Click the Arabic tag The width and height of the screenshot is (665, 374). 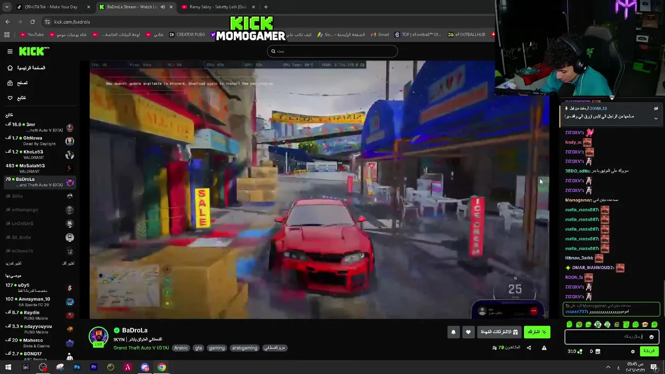(x=181, y=348)
